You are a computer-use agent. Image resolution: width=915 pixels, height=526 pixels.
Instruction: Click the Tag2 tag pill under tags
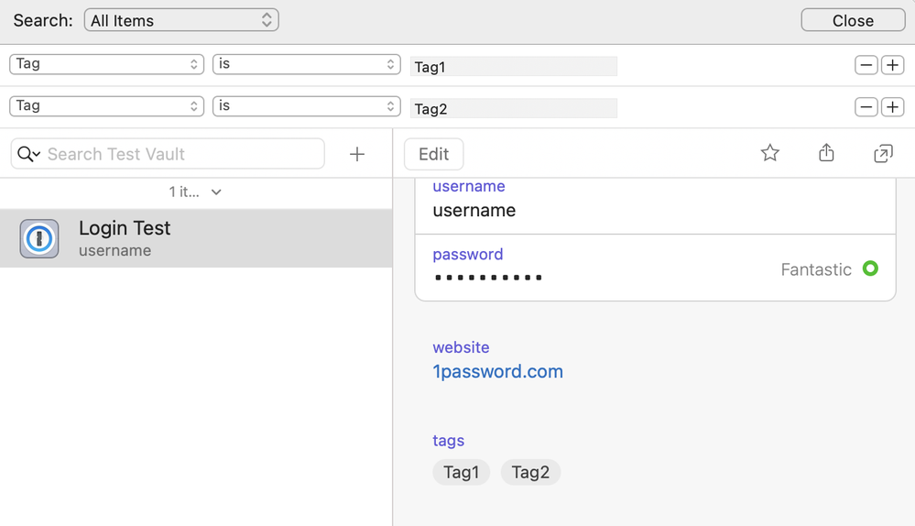point(530,472)
